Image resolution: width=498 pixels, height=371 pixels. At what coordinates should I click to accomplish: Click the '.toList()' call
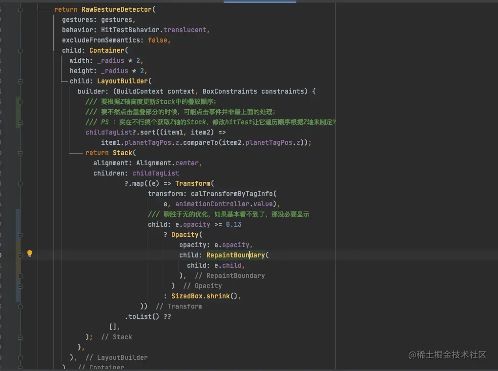click(142, 316)
